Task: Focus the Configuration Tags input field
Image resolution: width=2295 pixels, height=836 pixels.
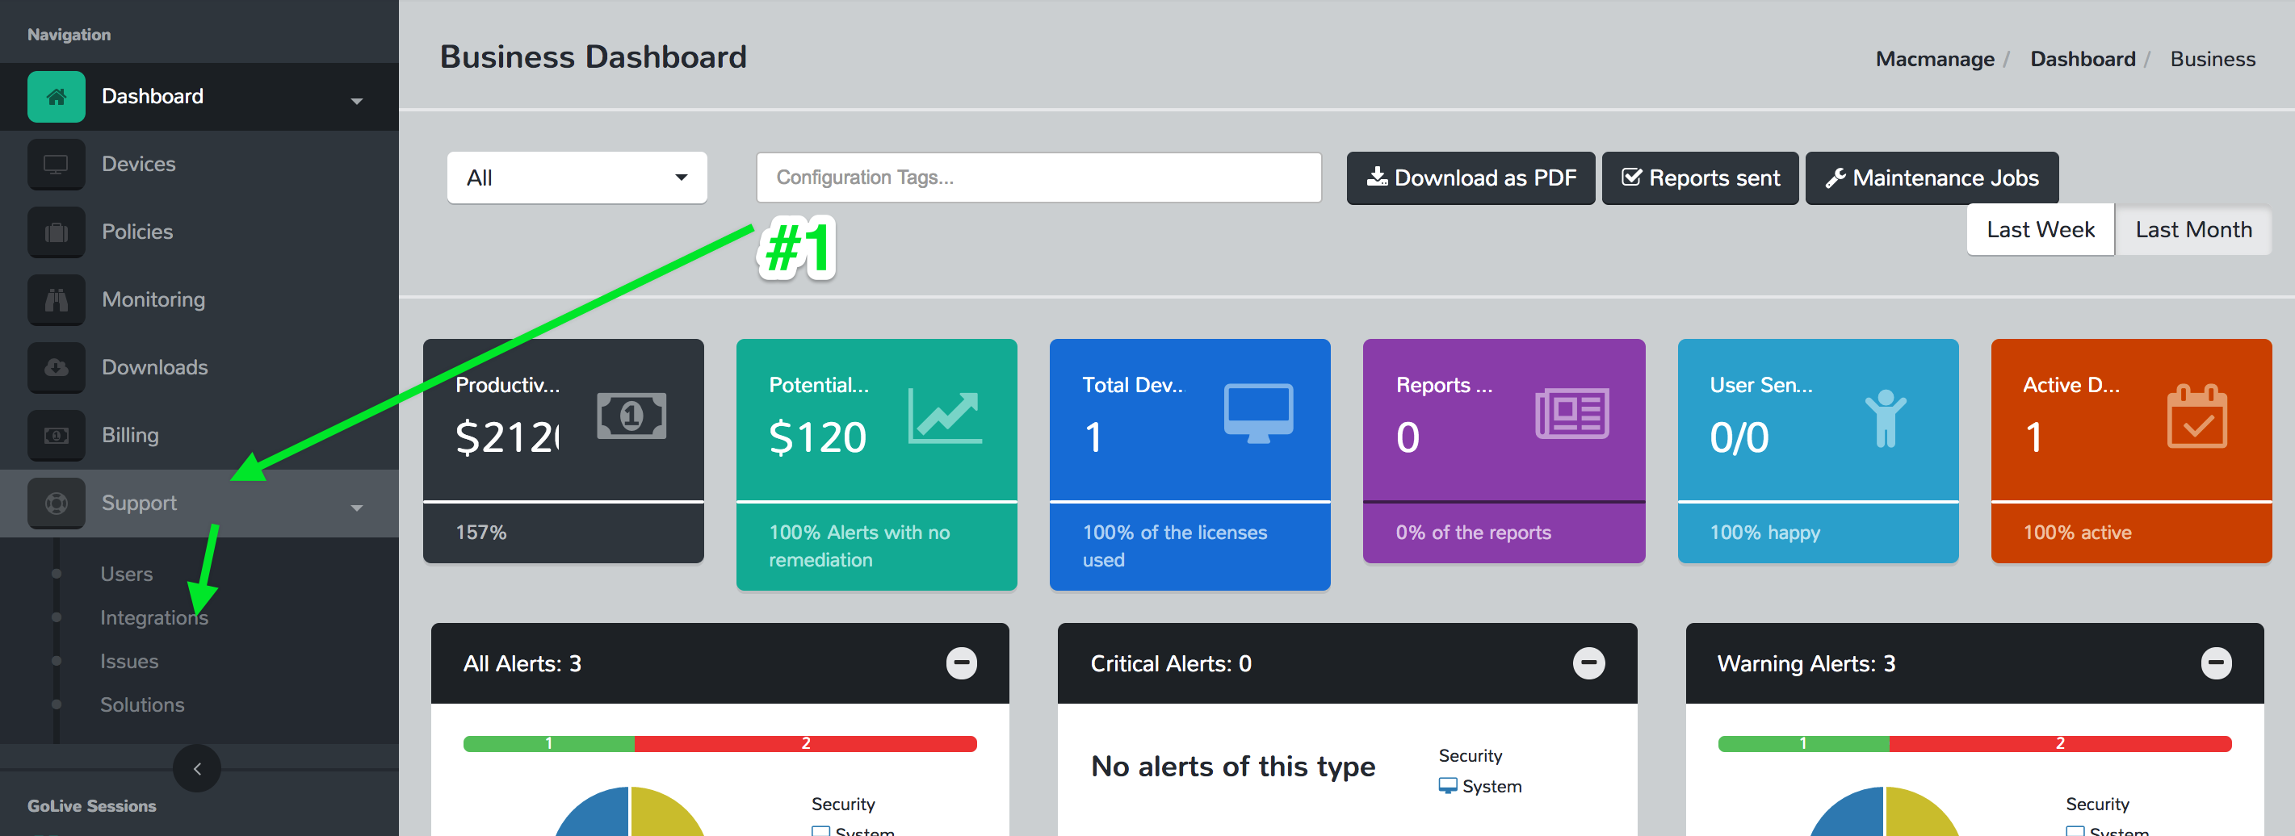Action: 1038,178
